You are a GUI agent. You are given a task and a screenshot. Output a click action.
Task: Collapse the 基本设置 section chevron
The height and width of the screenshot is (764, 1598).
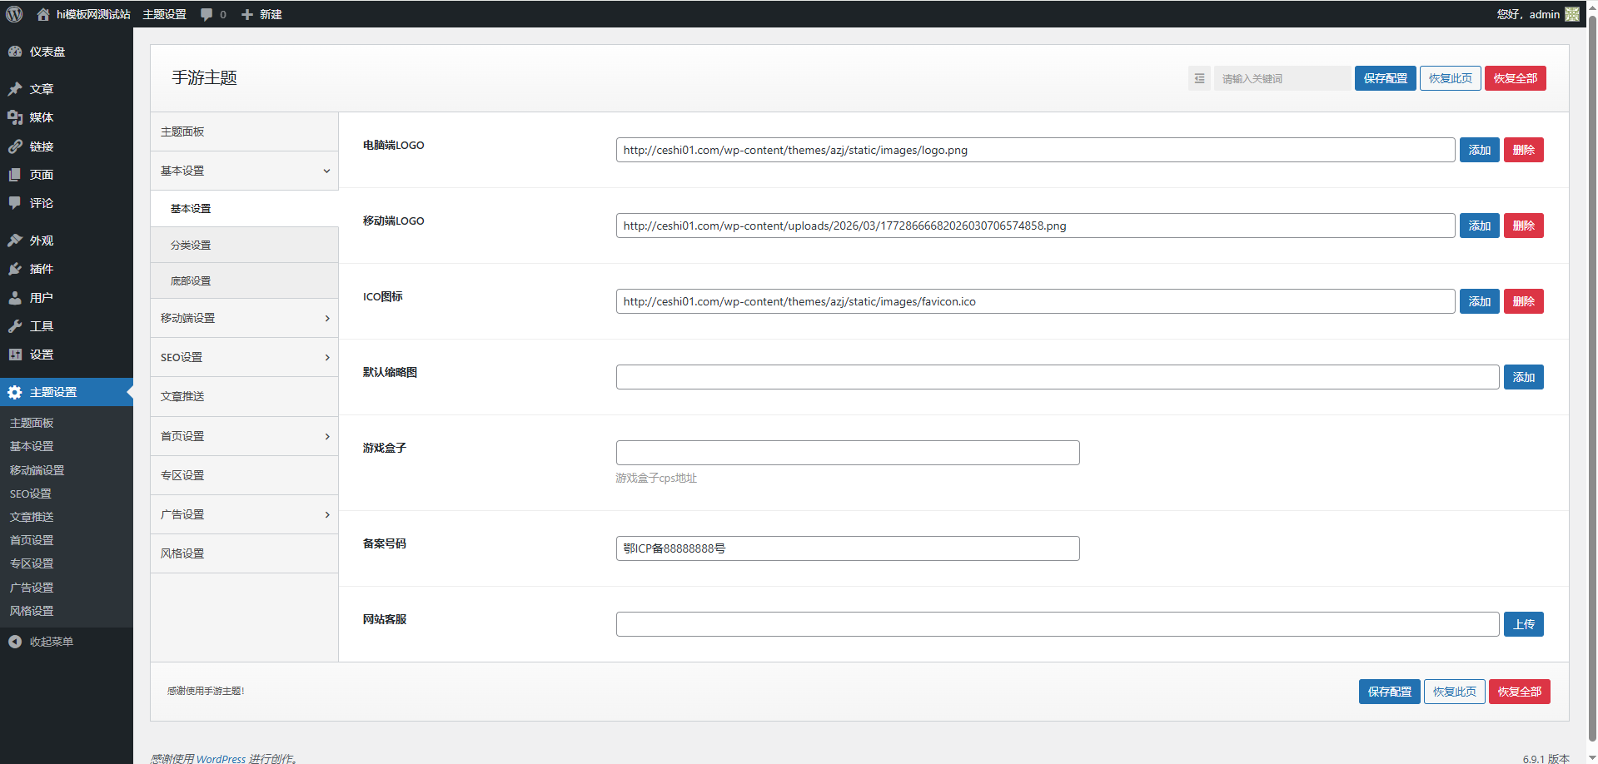tap(326, 171)
